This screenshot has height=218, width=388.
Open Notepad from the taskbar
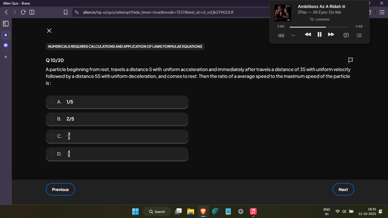(x=228, y=211)
